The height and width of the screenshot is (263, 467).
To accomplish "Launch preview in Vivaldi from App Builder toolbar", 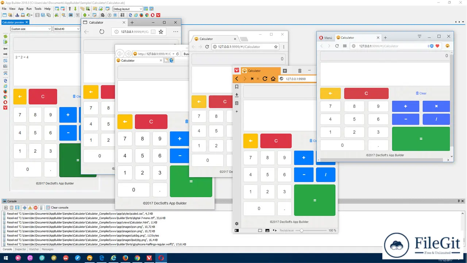I will (x=158, y=15).
